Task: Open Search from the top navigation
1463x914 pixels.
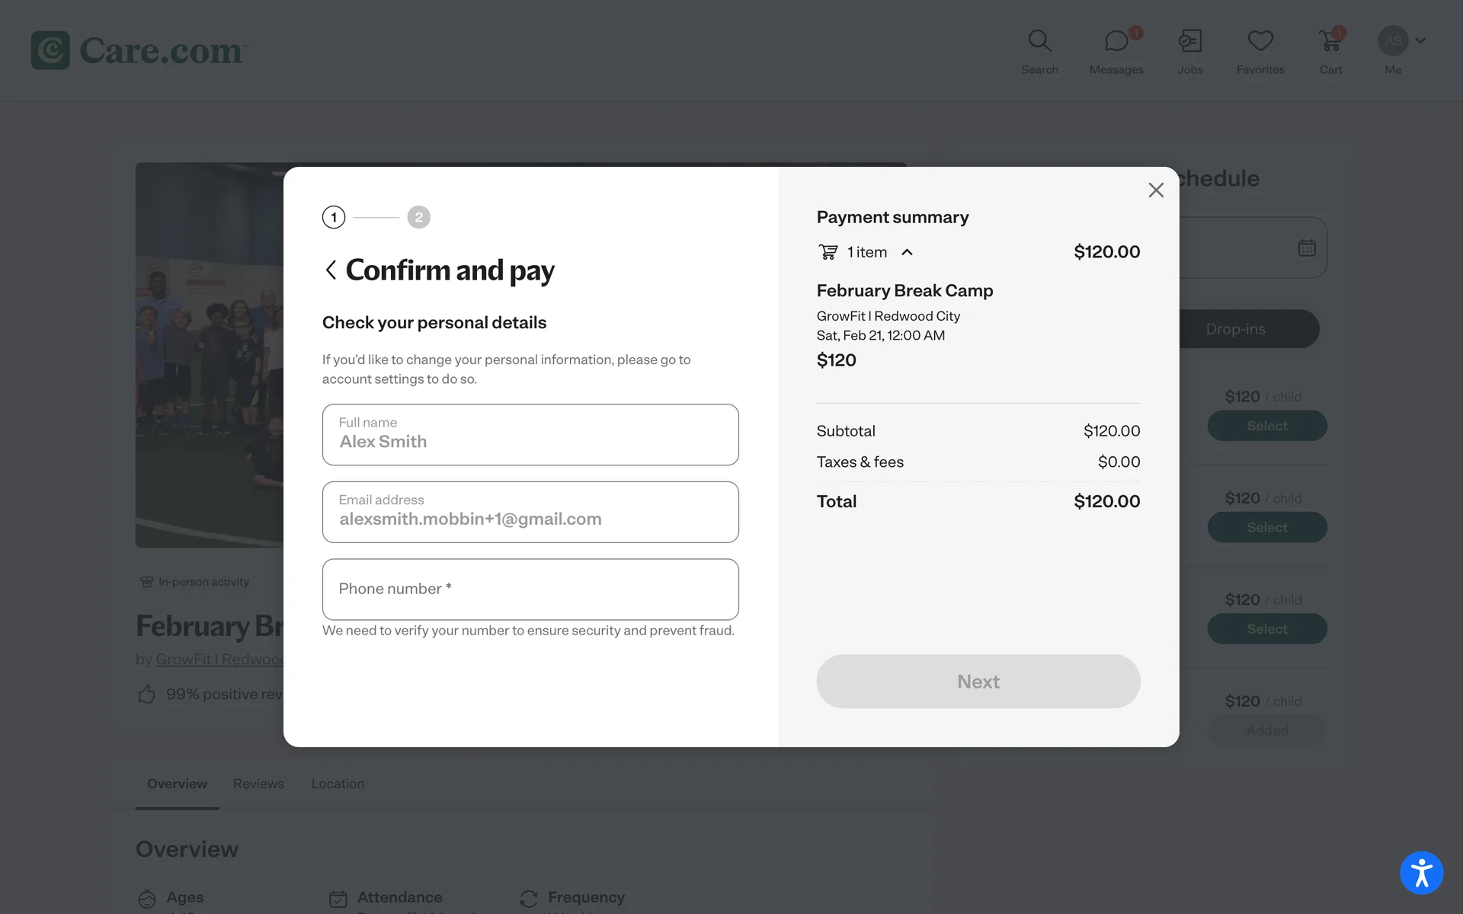Action: click(x=1039, y=51)
